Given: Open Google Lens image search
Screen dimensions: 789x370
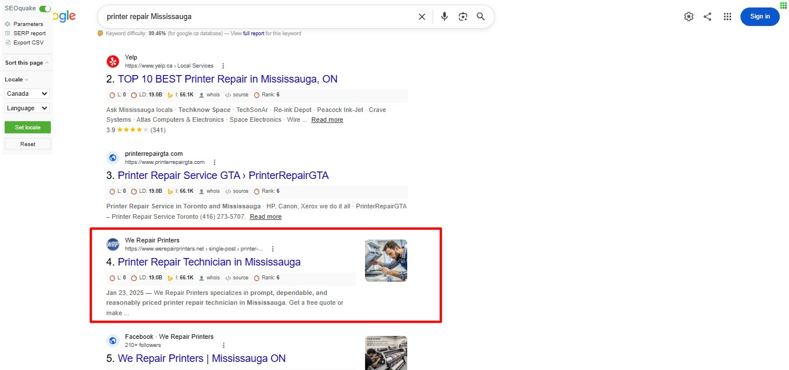Looking at the screenshot, I should click(x=463, y=17).
